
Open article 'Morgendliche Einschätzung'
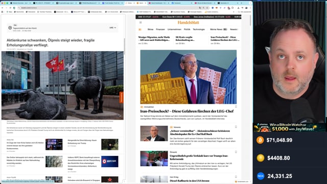(x=82, y=142)
